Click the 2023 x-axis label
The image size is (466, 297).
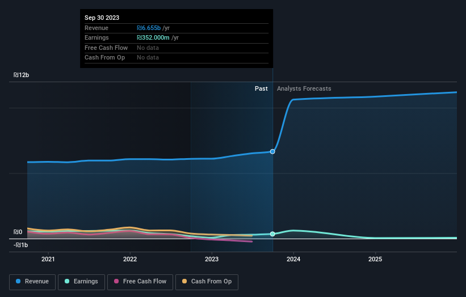click(x=212, y=260)
